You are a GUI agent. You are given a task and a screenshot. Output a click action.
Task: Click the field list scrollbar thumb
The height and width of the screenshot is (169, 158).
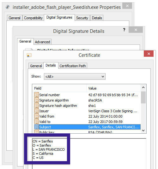[143, 97]
